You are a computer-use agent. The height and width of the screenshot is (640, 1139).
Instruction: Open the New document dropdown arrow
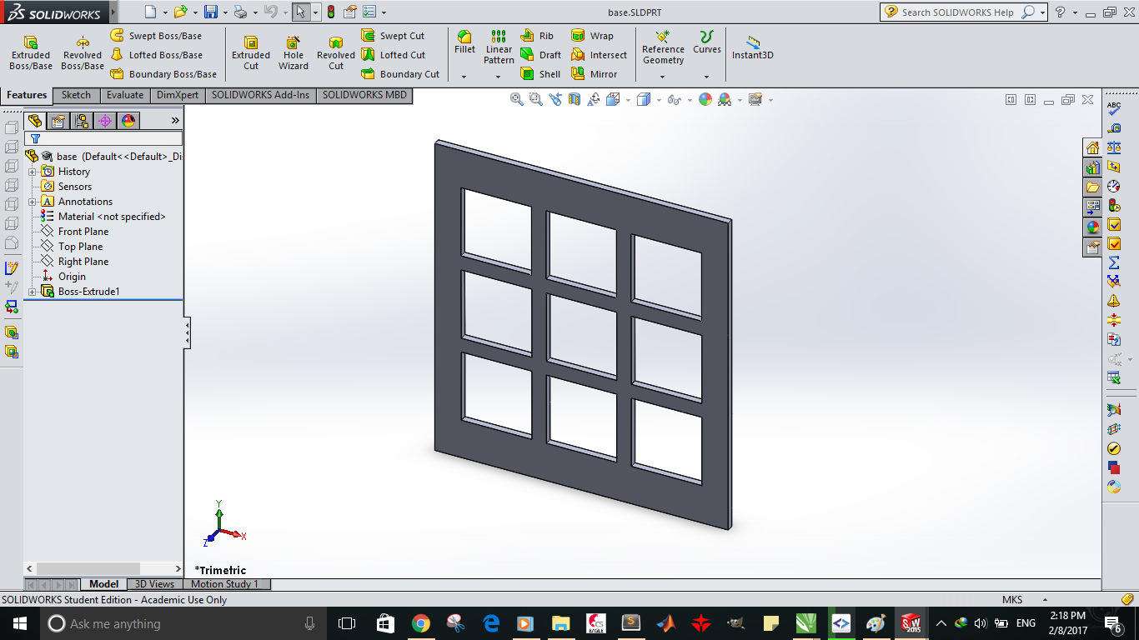click(165, 12)
